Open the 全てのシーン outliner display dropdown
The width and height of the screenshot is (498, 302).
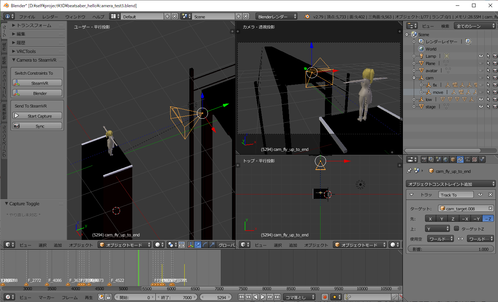(474, 26)
